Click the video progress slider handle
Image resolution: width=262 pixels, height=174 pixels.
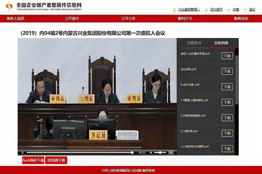[132, 152]
